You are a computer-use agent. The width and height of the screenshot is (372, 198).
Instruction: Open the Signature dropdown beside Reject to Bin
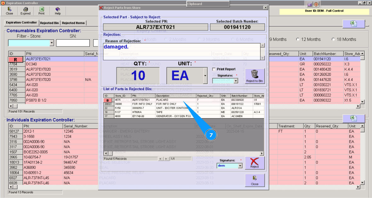coord(236,81)
